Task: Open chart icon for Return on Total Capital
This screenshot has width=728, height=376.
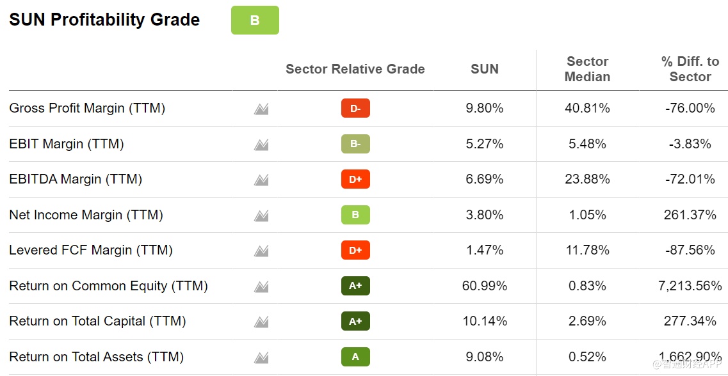Action: (x=261, y=322)
